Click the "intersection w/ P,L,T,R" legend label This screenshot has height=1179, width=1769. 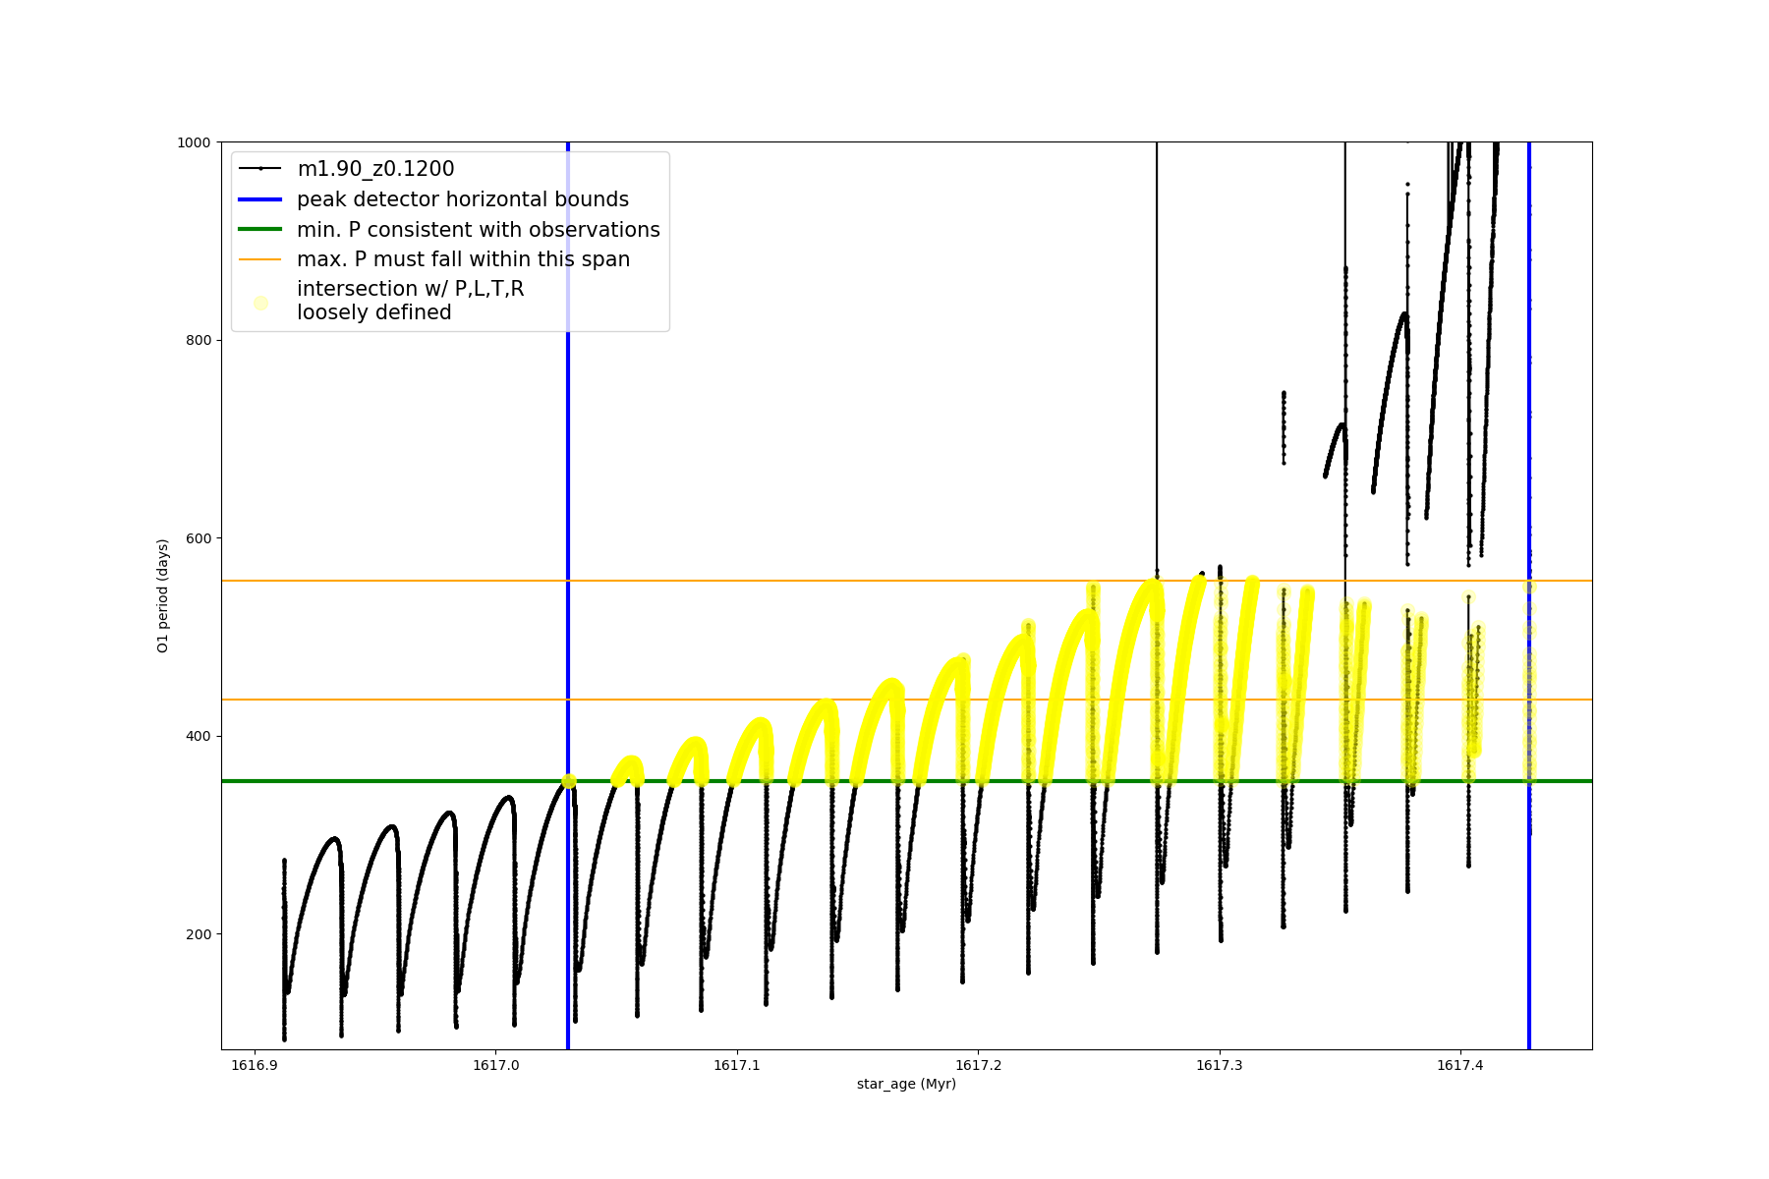[410, 289]
